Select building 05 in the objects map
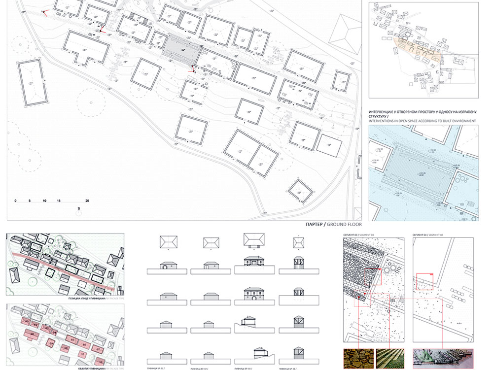 (x=72, y=340)
